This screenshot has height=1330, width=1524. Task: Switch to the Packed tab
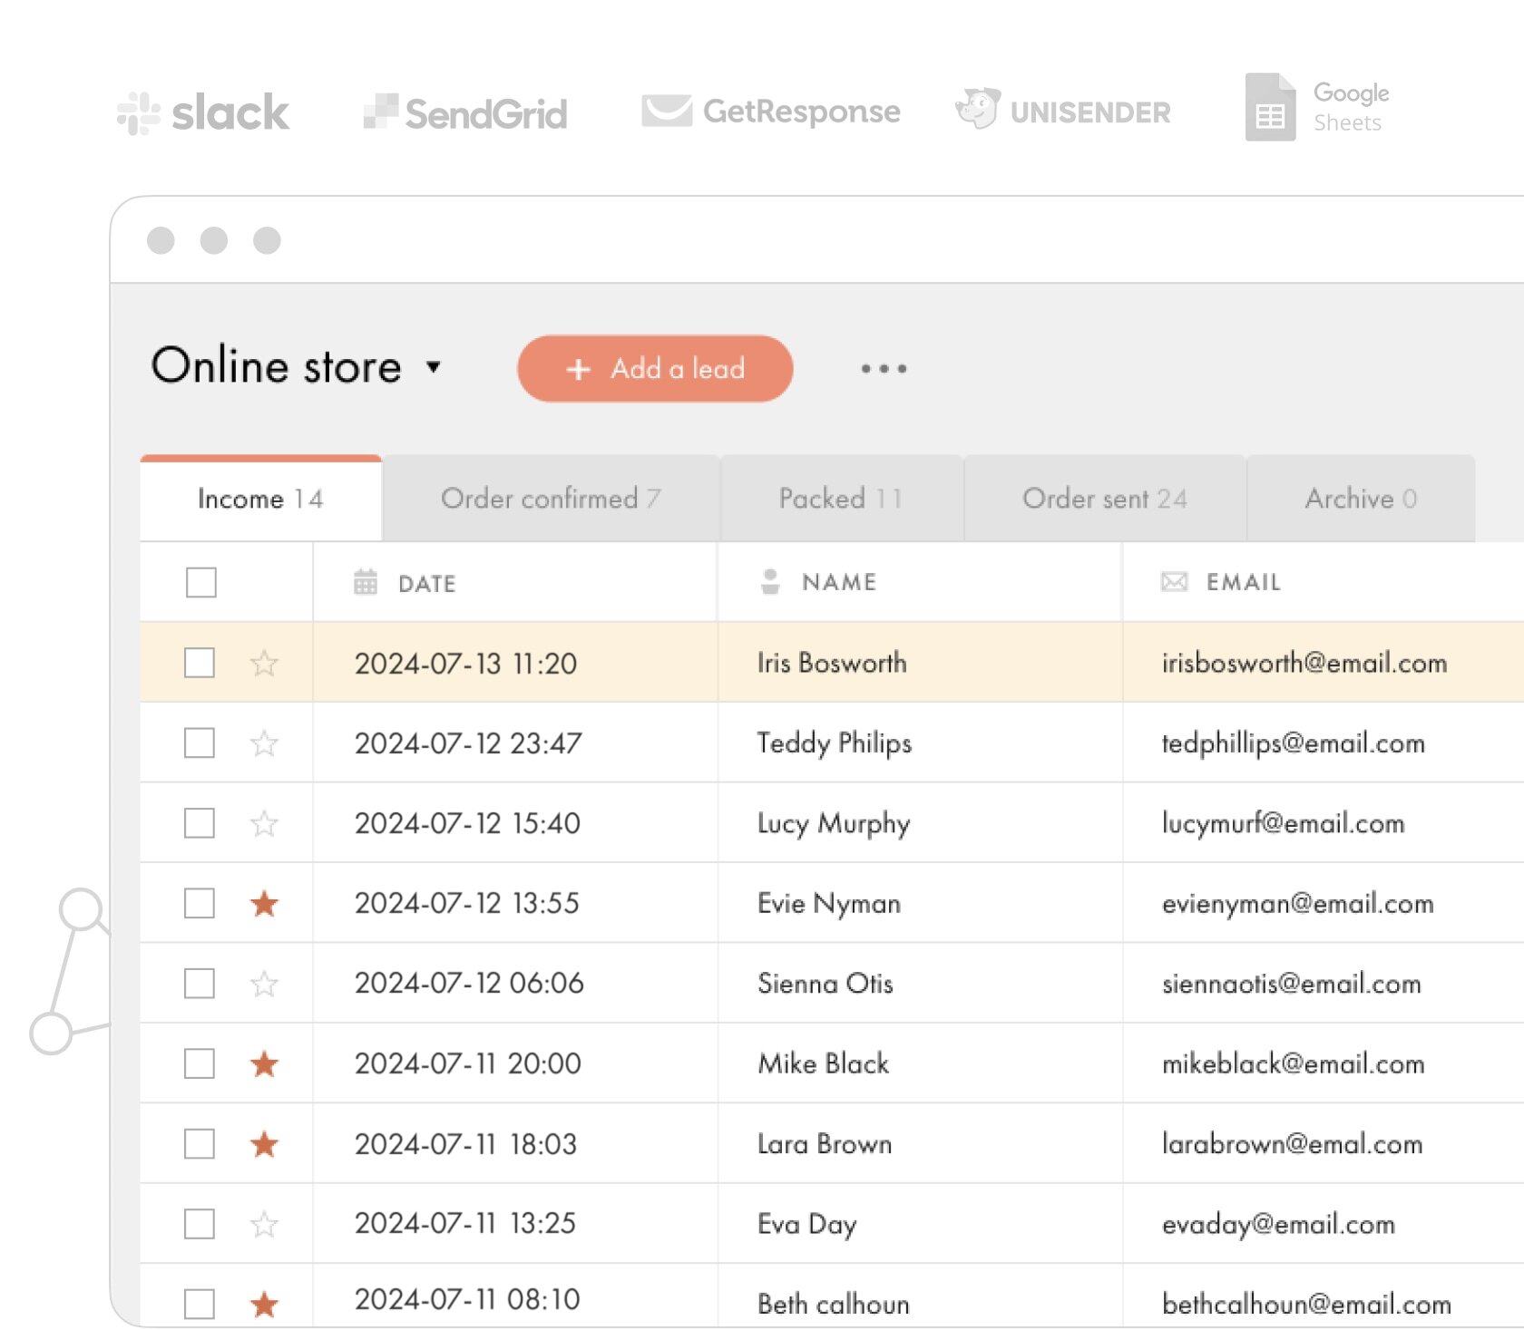tap(840, 498)
